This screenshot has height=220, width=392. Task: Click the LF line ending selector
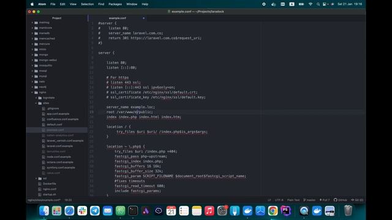(x=269, y=200)
